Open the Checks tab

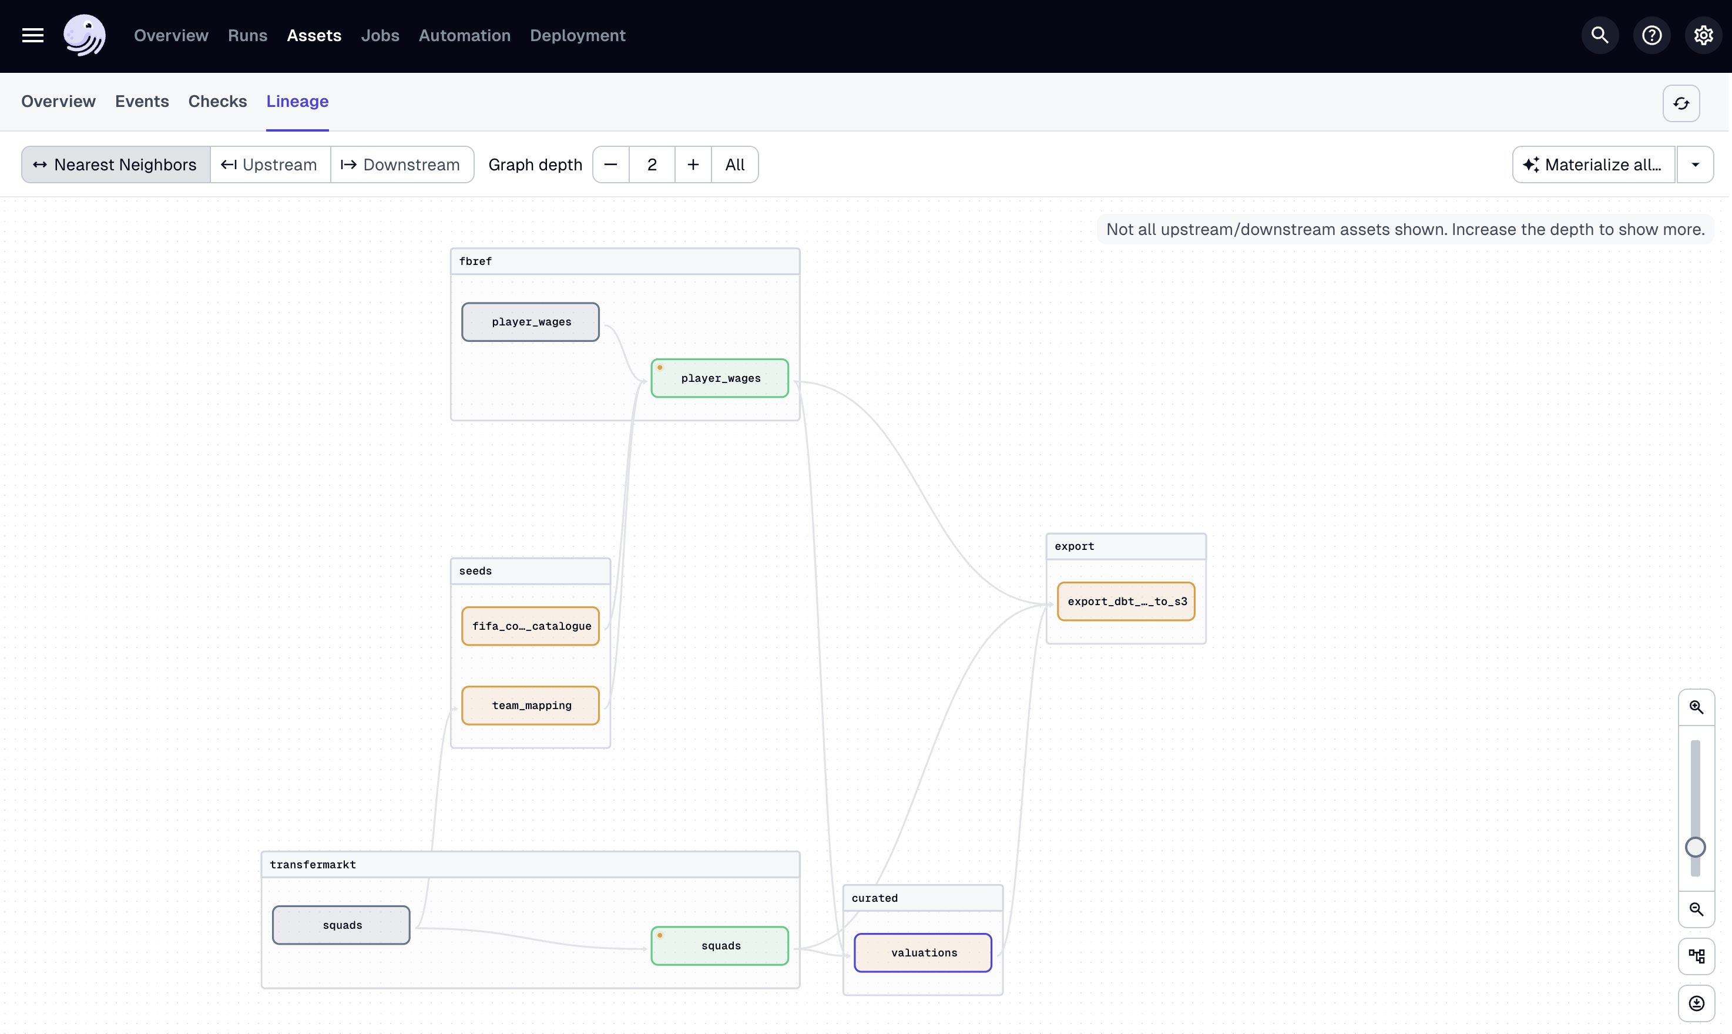coord(217,102)
